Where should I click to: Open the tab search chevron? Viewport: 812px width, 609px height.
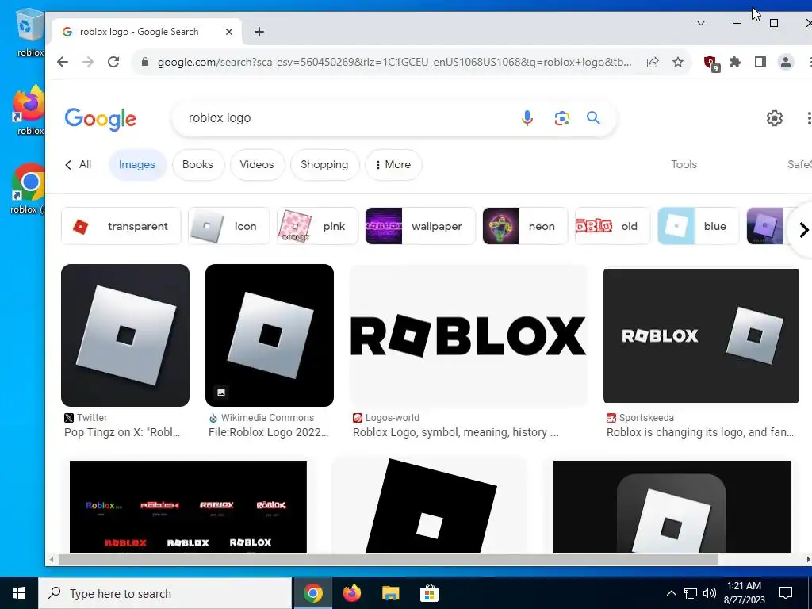[701, 23]
